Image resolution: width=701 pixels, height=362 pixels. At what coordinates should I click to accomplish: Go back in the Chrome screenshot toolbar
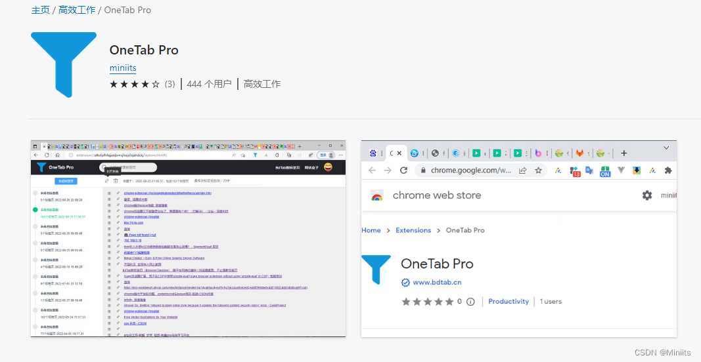point(372,170)
